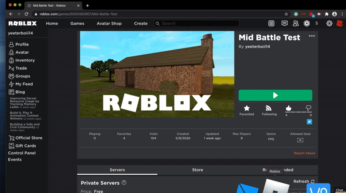Go back with the browser back arrow
346x193 pixels.
point(11,14)
